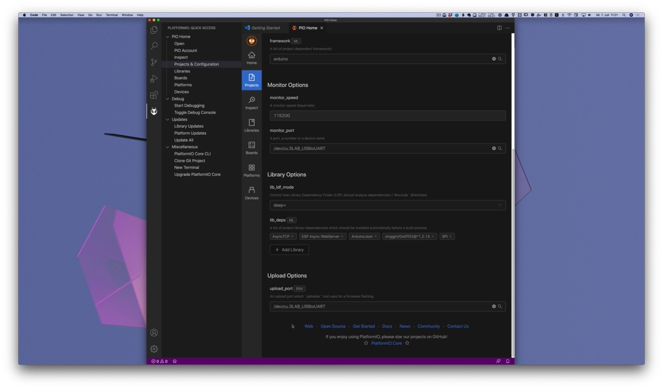Select Upgrade PlatformIO Core in Quick Access
The width and height of the screenshot is (663, 389).
pos(197,175)
